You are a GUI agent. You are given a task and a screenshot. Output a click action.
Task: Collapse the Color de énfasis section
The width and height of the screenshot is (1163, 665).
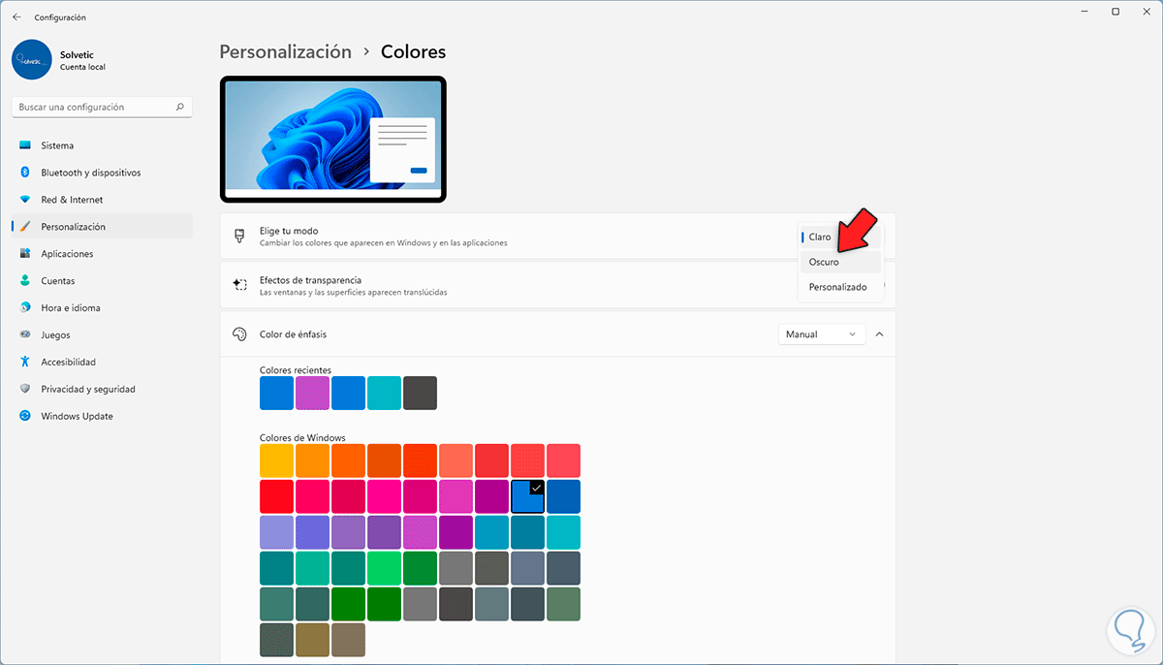pos(879,334)
